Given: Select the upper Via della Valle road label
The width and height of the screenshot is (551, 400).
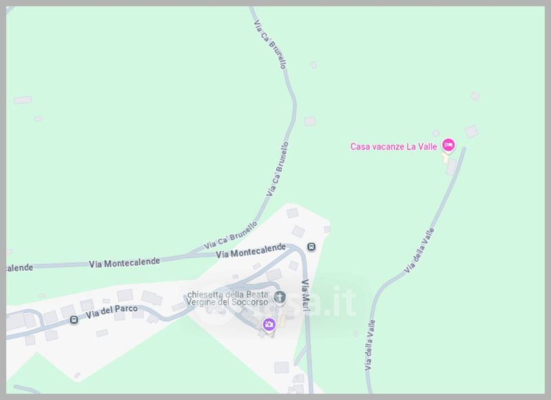Looking at the screenshot, I should 419,251.
